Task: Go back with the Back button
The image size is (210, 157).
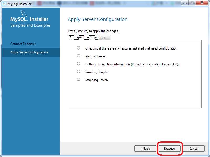Action: [x=145, y=149]
